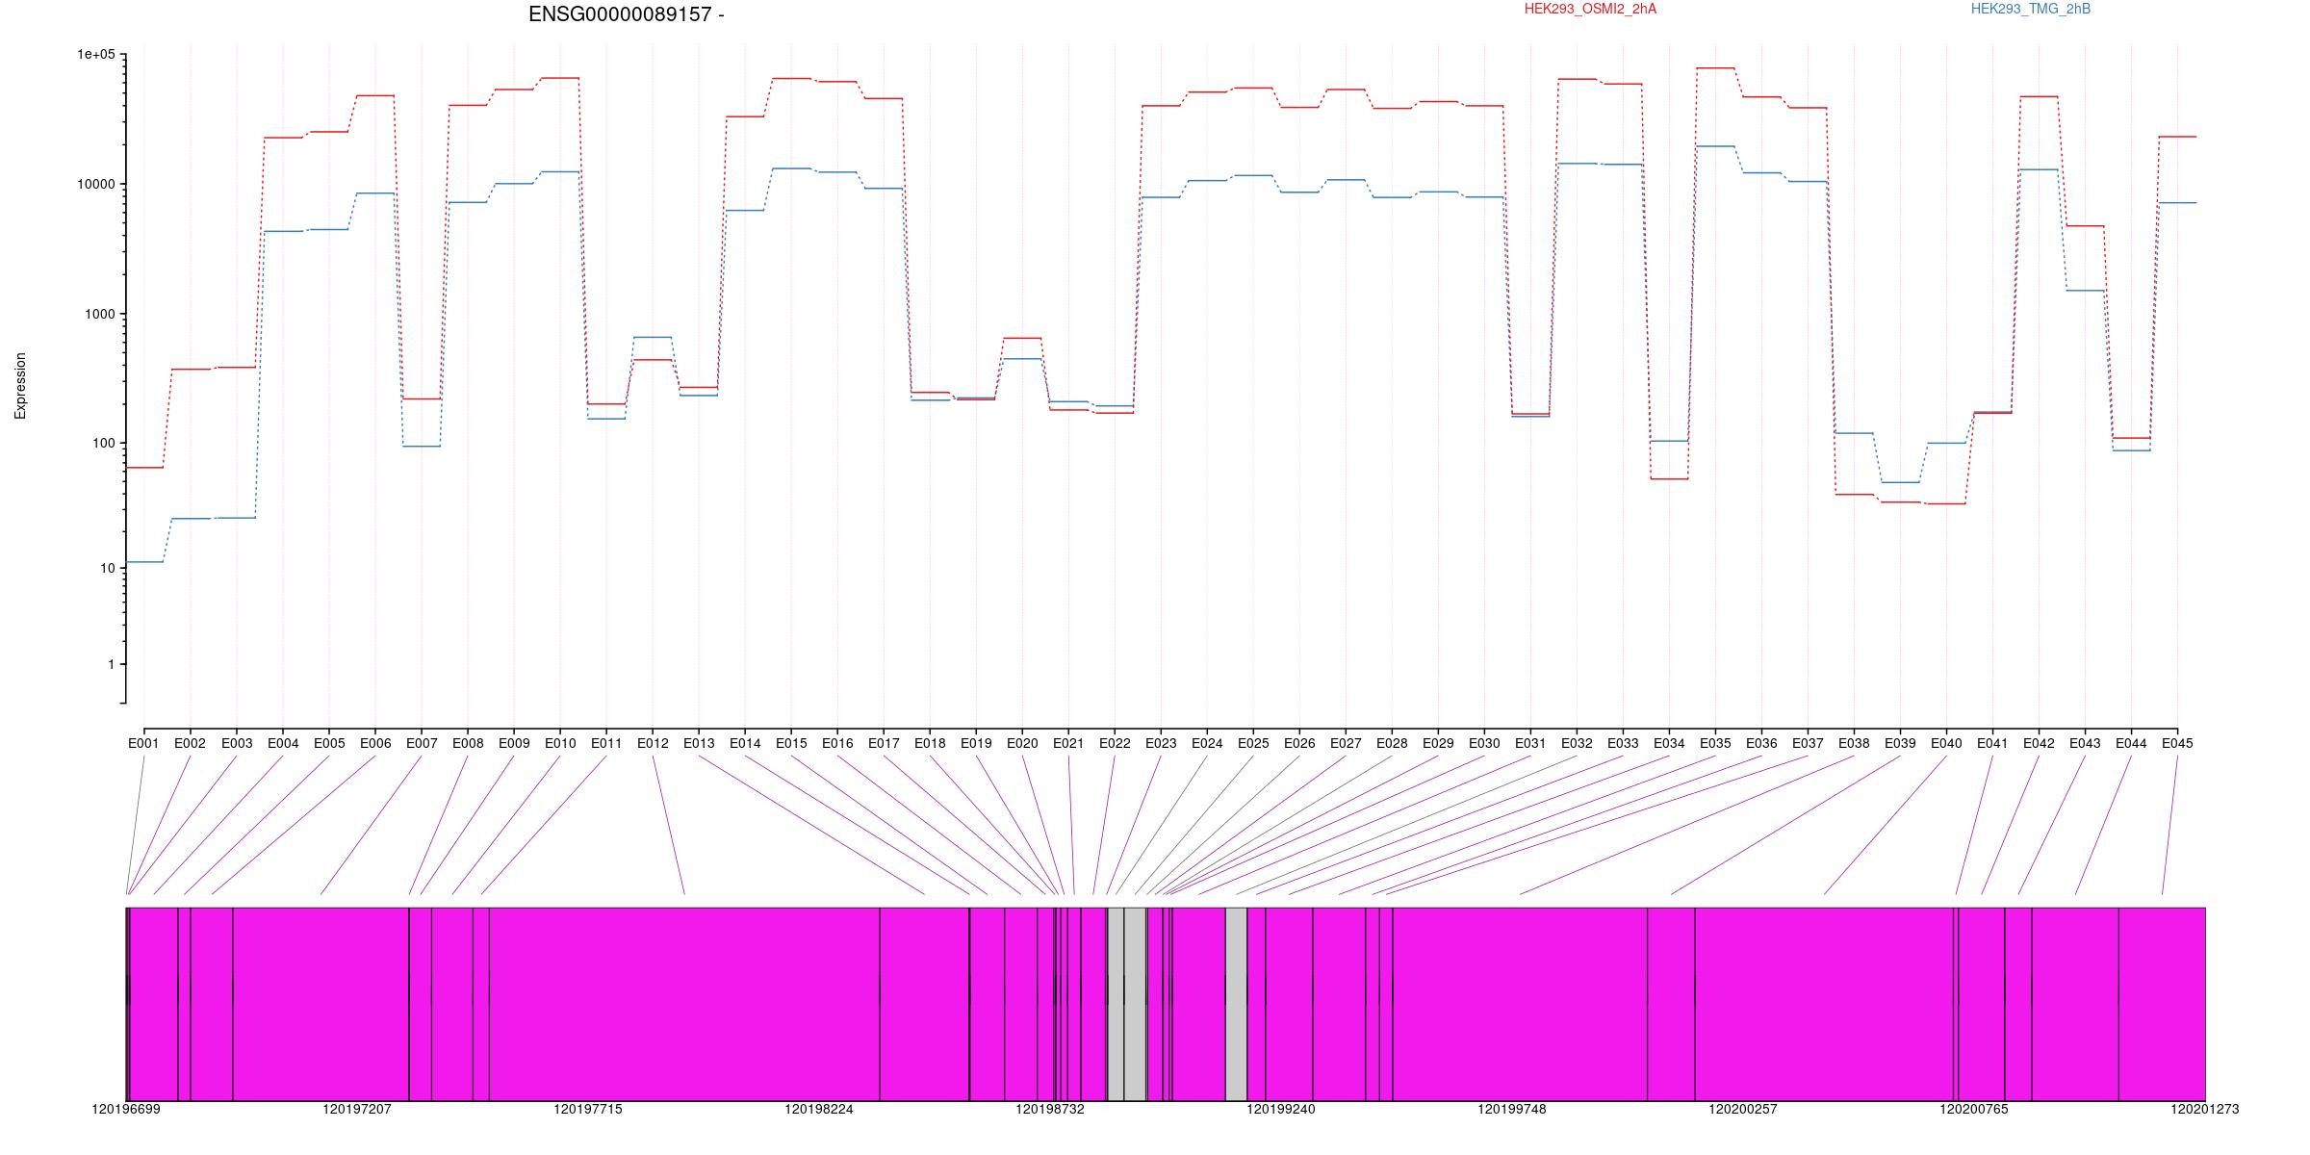The image size is (2310, 1155).
Task: Click genomic coordinate 120199240
Action: click(1281, 1110)
